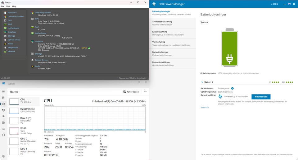Open Startup apps icon in Task Manager
Screen dimensions: 298x160
(3, 116)
